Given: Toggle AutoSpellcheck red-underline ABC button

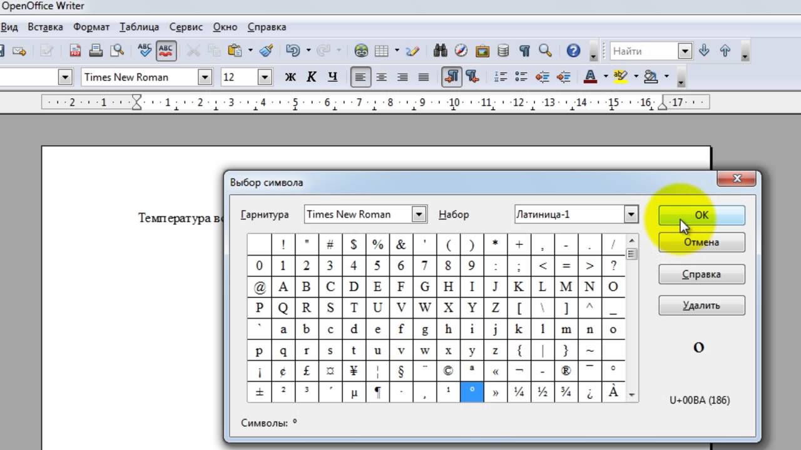Looking at the screenshot, I should click(x=166, y=51).
